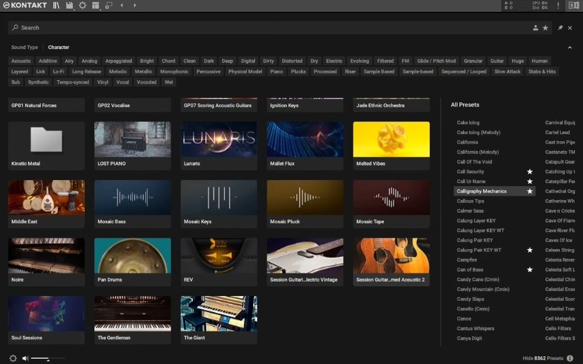Open the save floppy disk menu
This screenshot has height=364, width=583.
click(x=70, y=5)
